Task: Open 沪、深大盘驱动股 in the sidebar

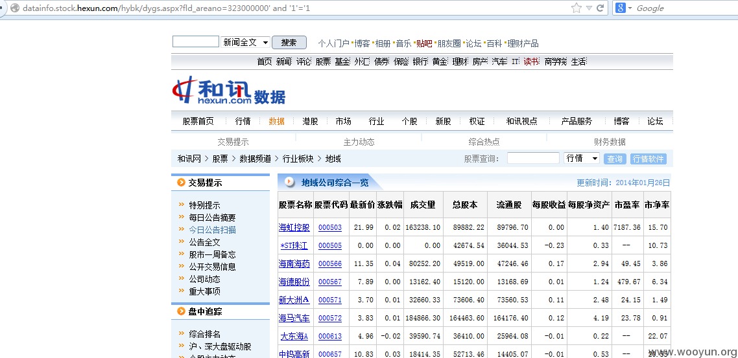Action: coord(220,346)
